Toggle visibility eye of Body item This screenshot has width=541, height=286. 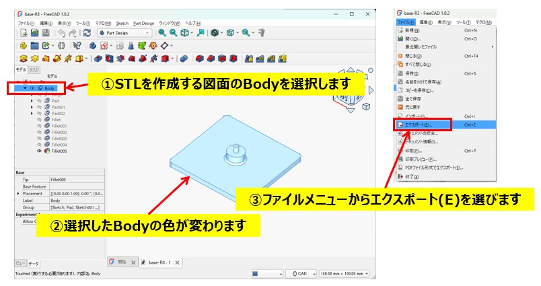(32, 87)
